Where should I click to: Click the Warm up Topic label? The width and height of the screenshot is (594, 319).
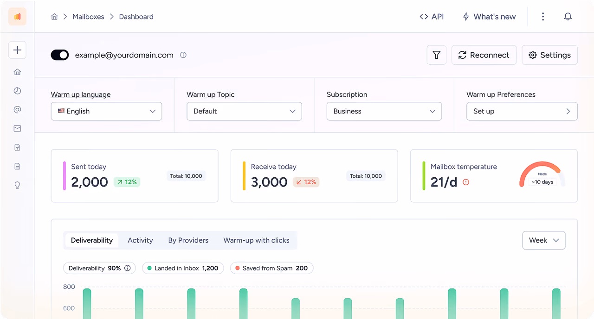[211, 94]
